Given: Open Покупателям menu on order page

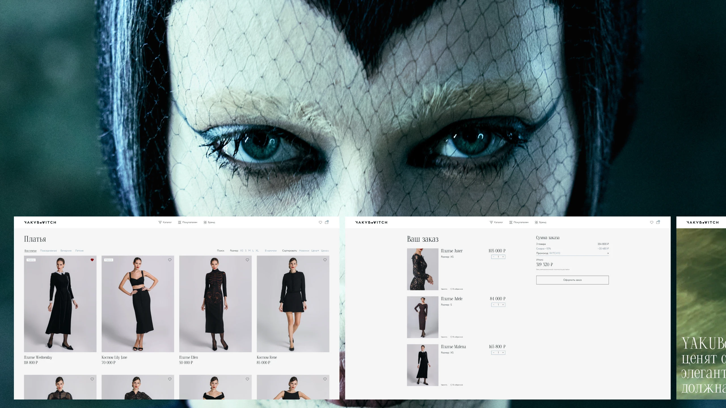Looking at the screenshot, I should (519, 222).
